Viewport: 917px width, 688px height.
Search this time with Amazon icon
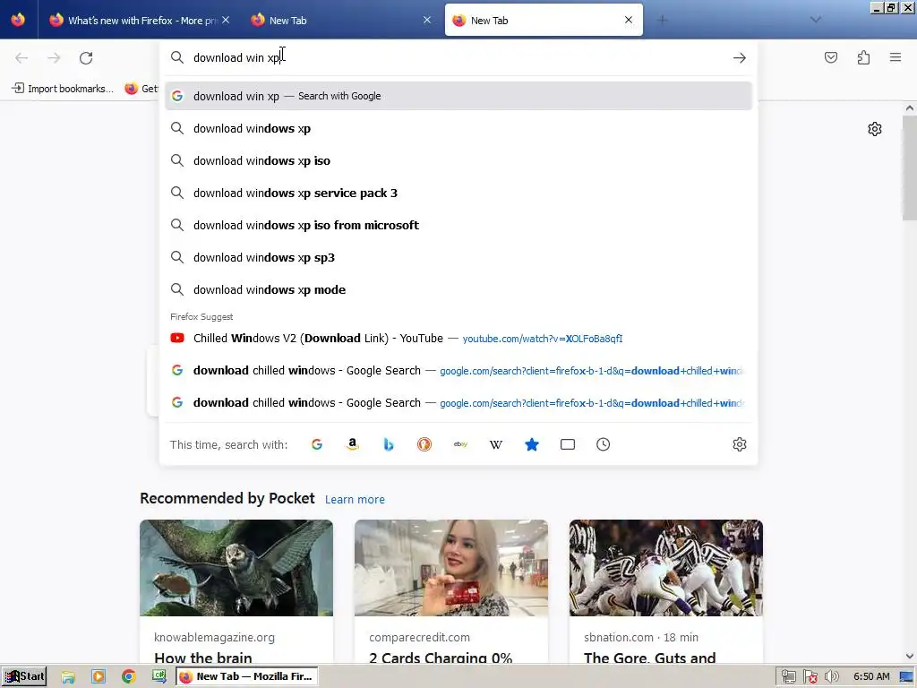(x=353, y=444)
